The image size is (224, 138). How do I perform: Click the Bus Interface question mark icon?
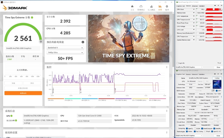point(221,97)
